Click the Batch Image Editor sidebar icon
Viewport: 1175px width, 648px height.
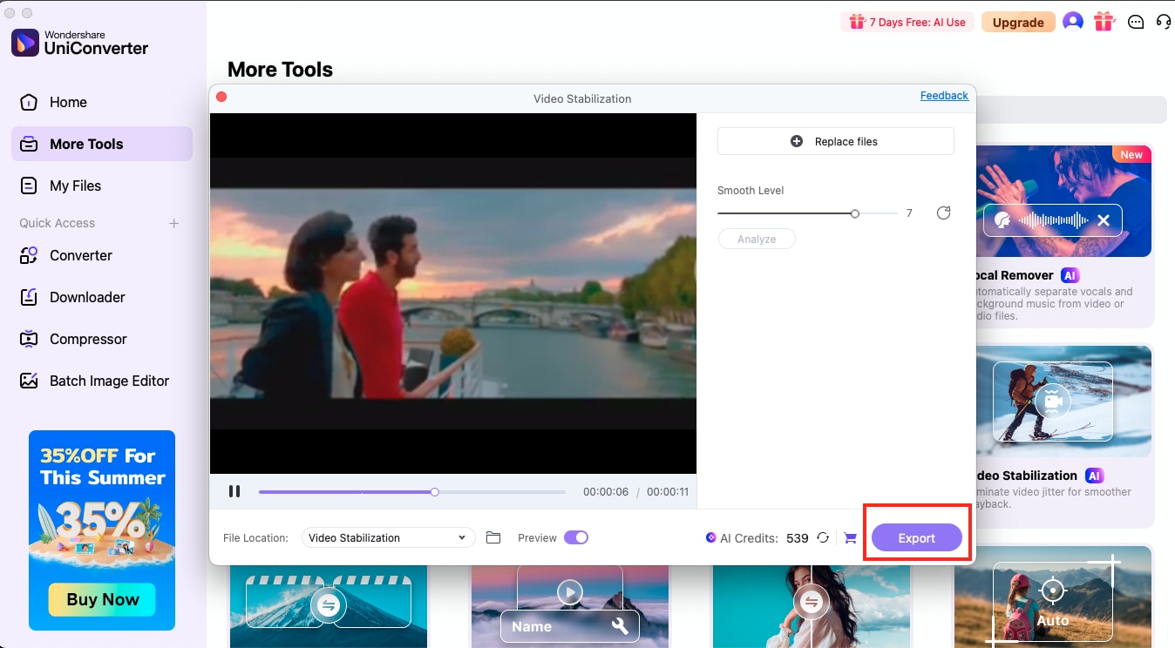[x=29, y=381]
